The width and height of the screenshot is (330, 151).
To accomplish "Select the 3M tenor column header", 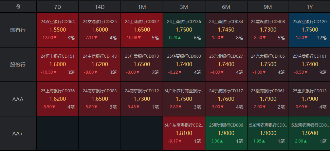I will click(184, 6).
